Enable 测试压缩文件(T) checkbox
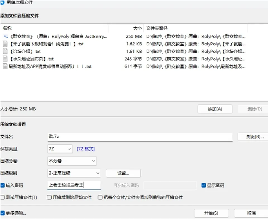Image resolution: width=268 pixels, height=219 pixels. coord(3,198)
